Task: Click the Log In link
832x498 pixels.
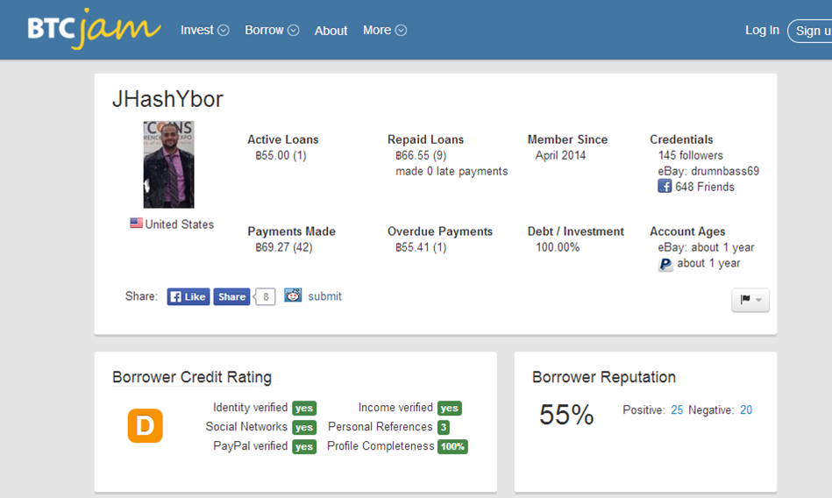Action: (762, 30)
